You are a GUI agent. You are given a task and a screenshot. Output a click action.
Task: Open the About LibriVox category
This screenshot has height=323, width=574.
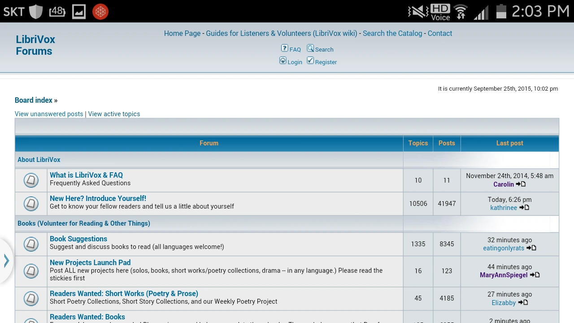39,160
